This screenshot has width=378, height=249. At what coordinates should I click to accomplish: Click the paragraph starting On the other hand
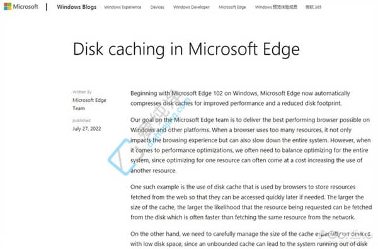pyautogui.click(x=250, y=239)
